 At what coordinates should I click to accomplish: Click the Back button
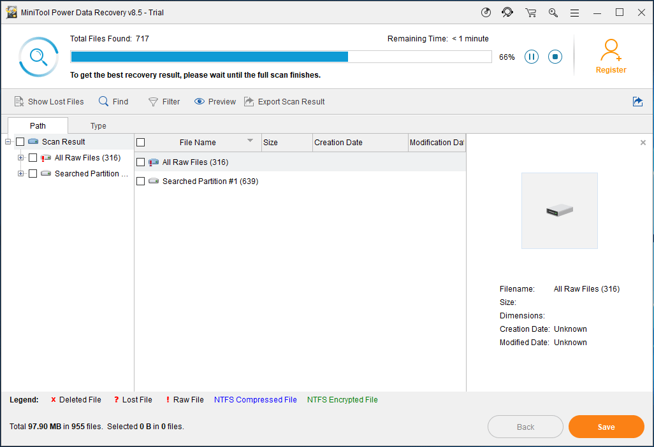525,427
